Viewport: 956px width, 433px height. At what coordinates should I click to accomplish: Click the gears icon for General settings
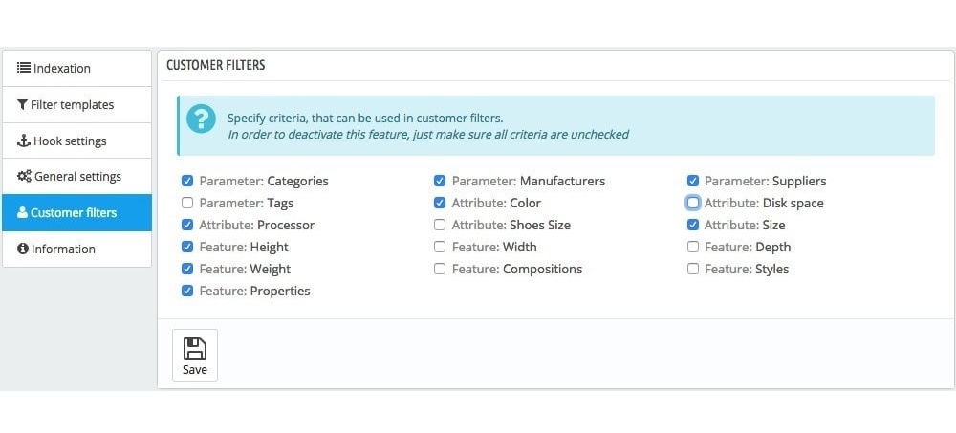25,177
